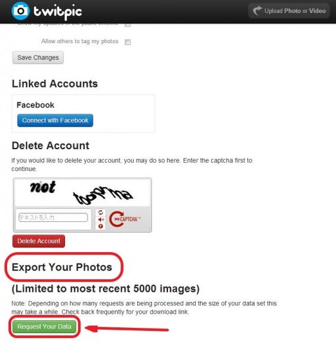Click the Upload Photo or Video button
The height and width of the screenshot is (351, 336).
289,11
